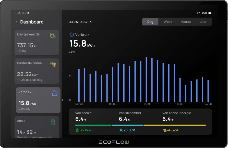
Task: Switch to the Maand view tab
Action: (x=185, y=22)
